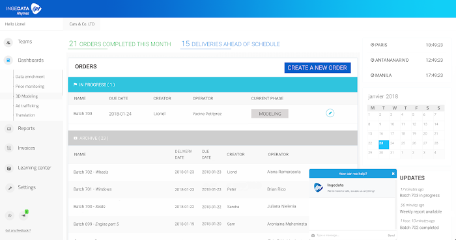
Task: Click the power logout icon
Action: pyautogui.click(x=9, y=216)
